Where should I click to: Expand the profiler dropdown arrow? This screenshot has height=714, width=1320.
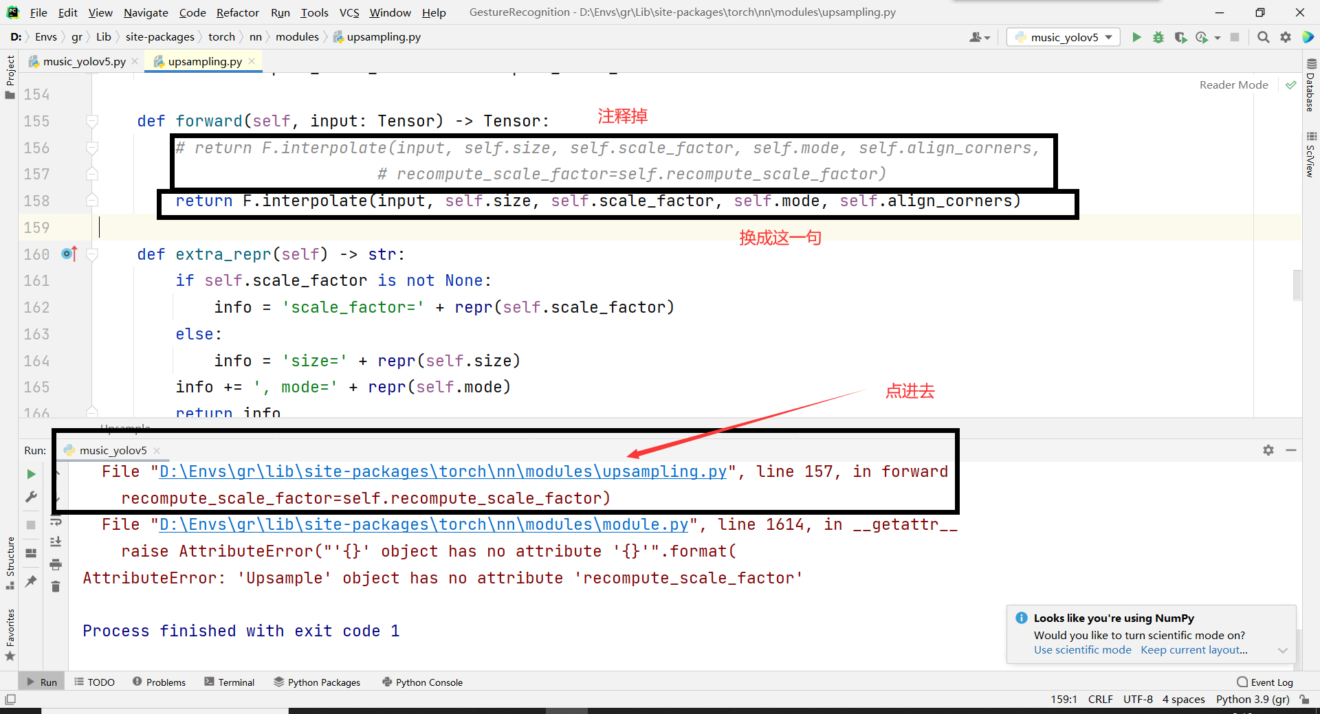(1218, 38)
